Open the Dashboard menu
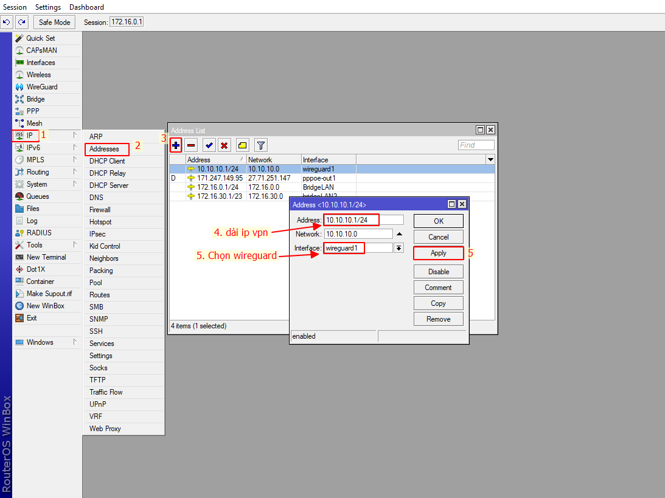The width and height of the screenshot is (665, 498). coord(86,7)
